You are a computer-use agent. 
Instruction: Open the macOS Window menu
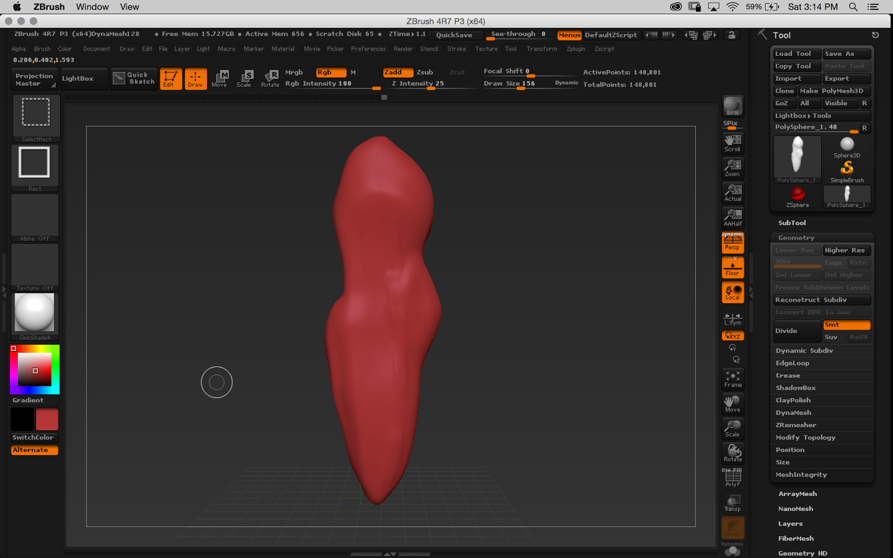(92, 7)
